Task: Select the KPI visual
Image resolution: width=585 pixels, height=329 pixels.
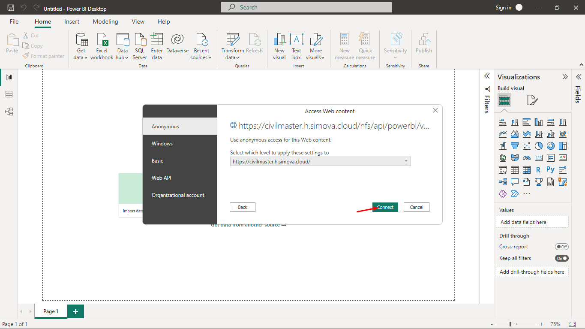Action: [563, 158]
